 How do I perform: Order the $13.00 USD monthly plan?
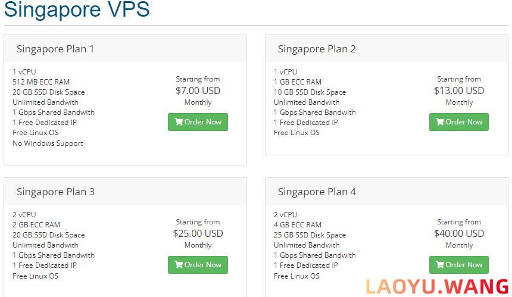click(x=459, y=122)
